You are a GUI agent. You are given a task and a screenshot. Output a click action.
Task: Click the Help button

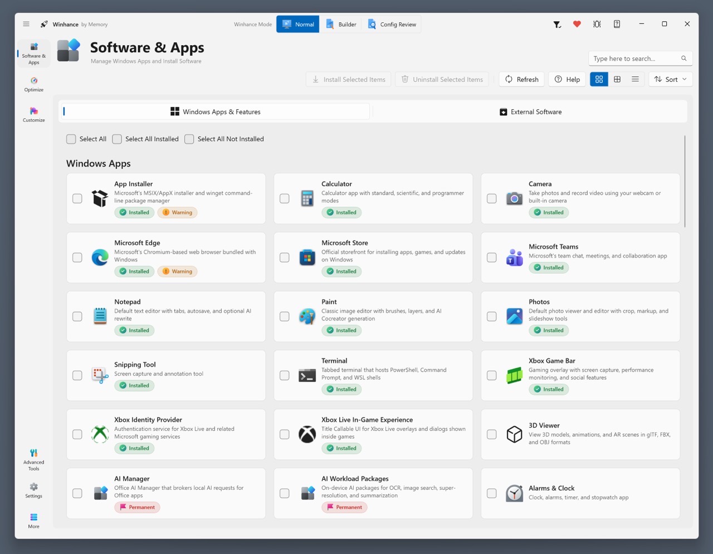[x=567, y=79]
